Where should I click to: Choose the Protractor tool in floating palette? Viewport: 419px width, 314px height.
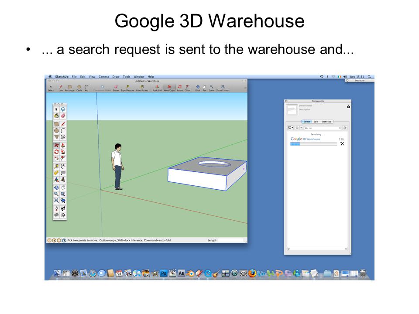point(56,173)
